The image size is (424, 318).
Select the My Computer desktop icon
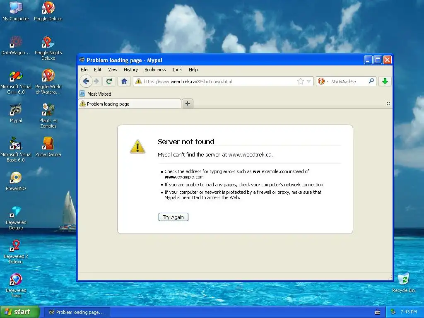coord(16,11)
